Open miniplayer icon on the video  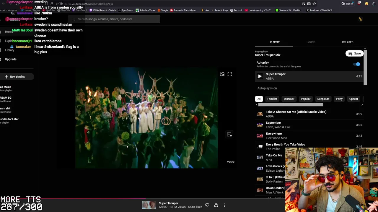pos(222,74)
